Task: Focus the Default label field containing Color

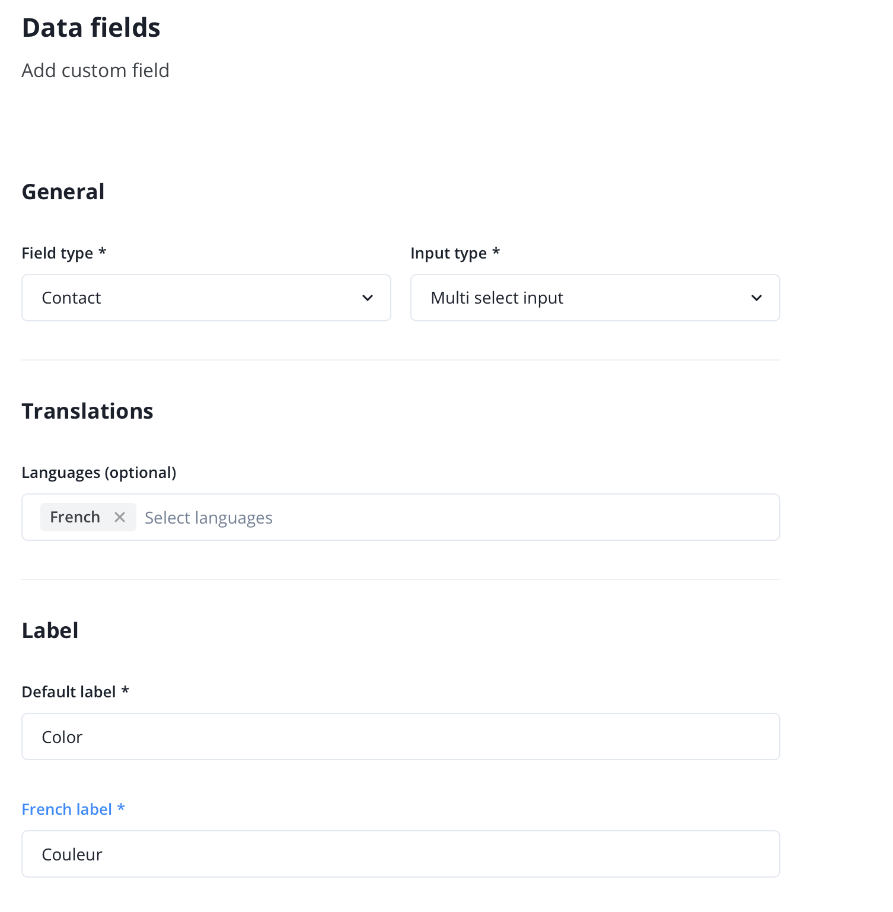Action: click(400, 736)
